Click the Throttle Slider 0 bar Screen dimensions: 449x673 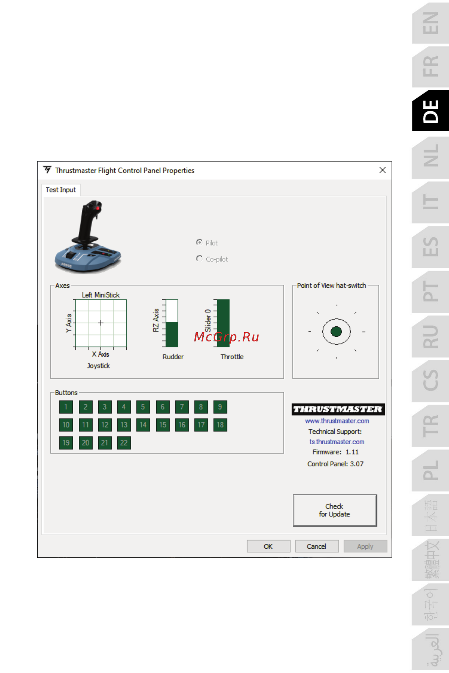pos(223,323)
